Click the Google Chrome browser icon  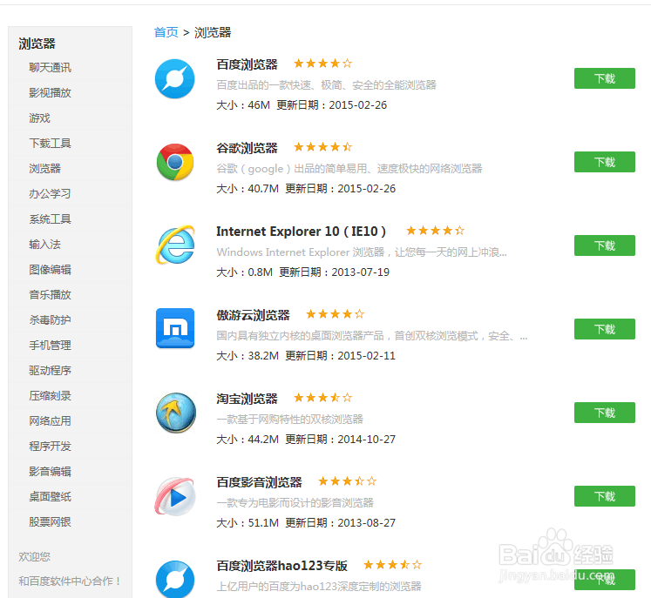(x=175, y=162)
